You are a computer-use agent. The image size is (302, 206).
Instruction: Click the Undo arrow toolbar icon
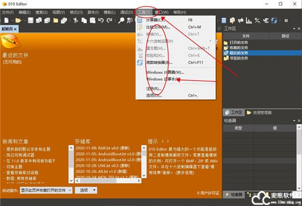[x=101, y=20]
